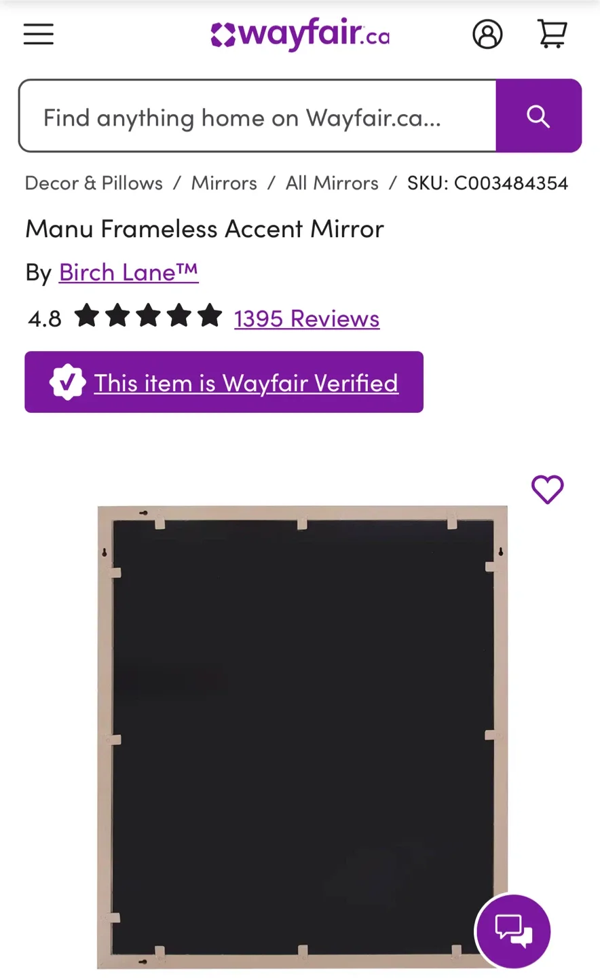This screenshot has width=600, height=978.
Task: Click the search magnifier icon
Action: [x=538, y=115]
